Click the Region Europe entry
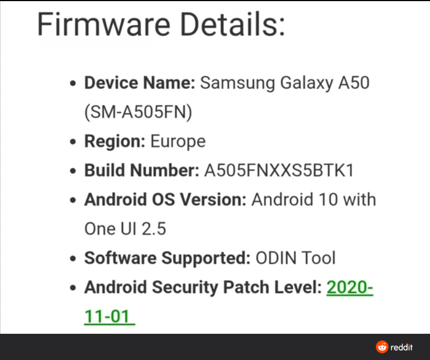The width and height of the screenshot is (430, 360). tap(145, 141)
